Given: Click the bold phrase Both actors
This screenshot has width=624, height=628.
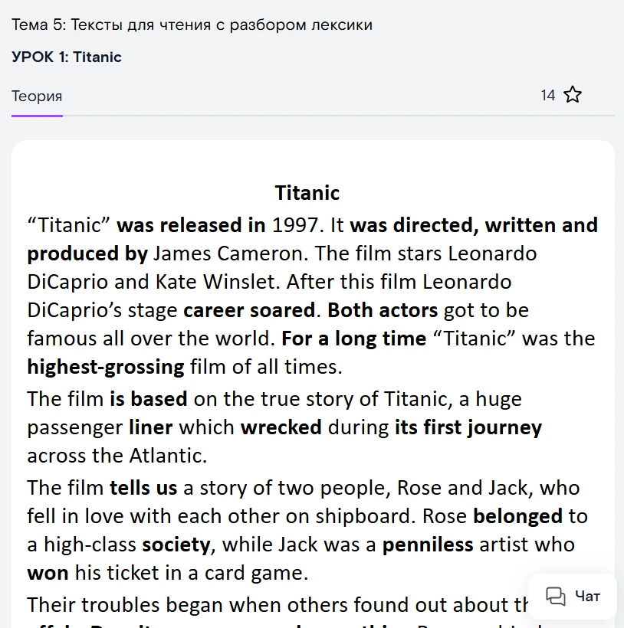Looking at the screenshot, I should click(383, 310).
